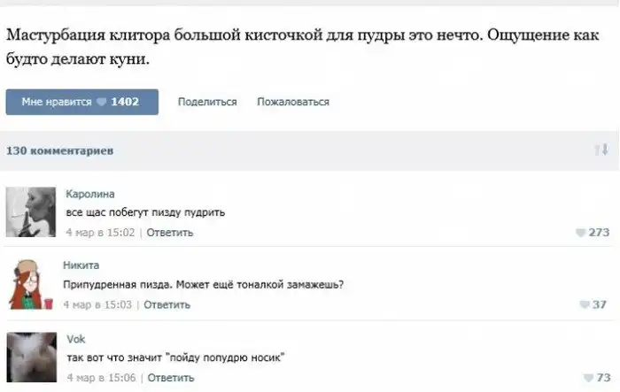This screenshot has width=620, height=392.
Task: Open the comment timestamp "4 мар в 15:02"
Action: (101, 232)
